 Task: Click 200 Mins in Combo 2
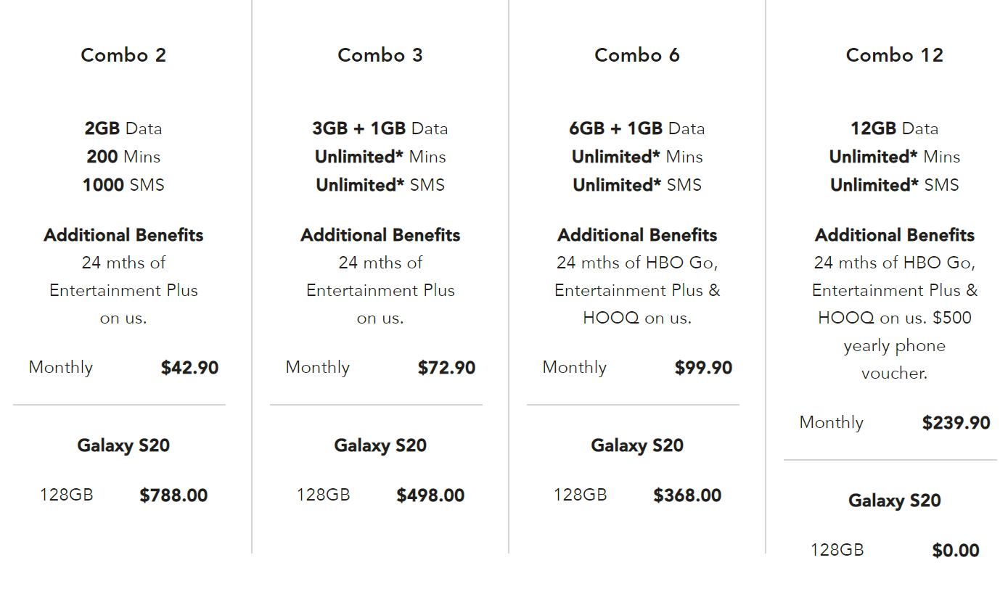pyautogui.click(x=123, y=157)
